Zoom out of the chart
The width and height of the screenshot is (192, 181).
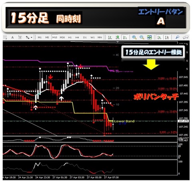point(142,38)
